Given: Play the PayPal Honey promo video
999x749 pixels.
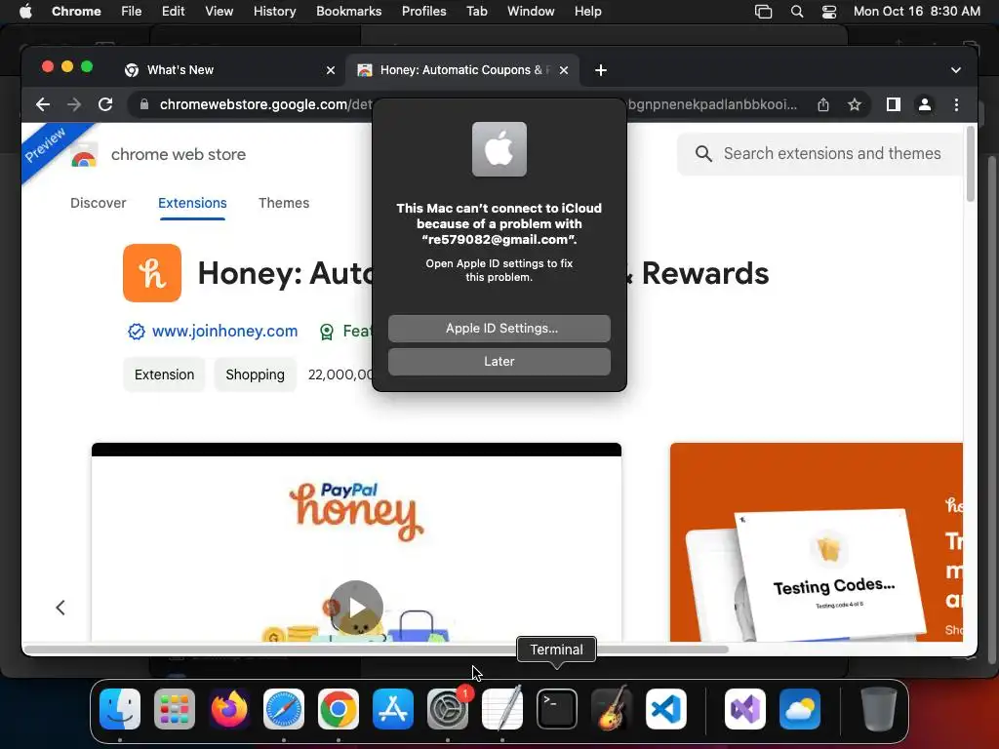Looking at the screenshot, I should coord(356,608).
